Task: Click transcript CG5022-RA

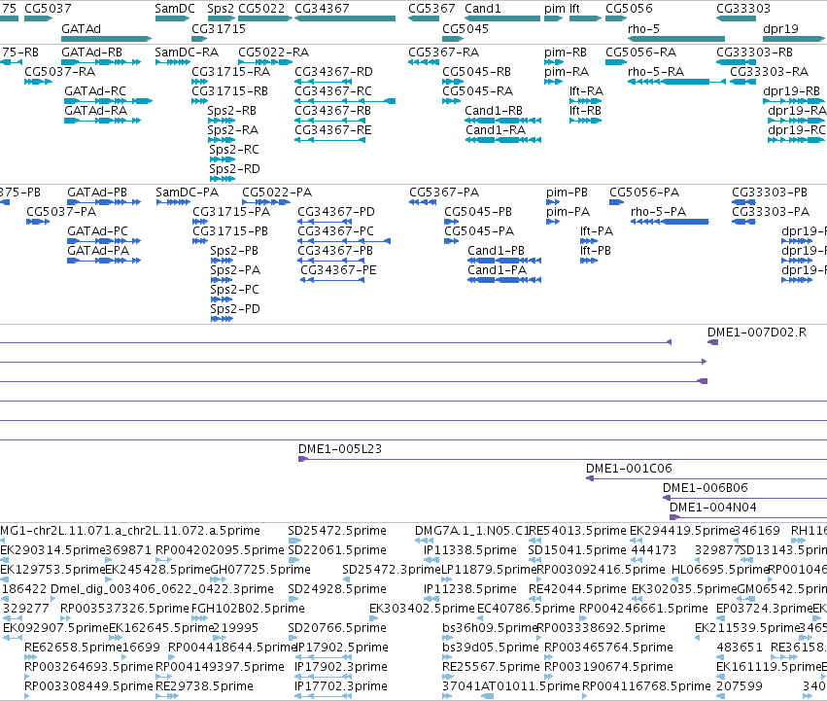Action: (x=265, y=62)
